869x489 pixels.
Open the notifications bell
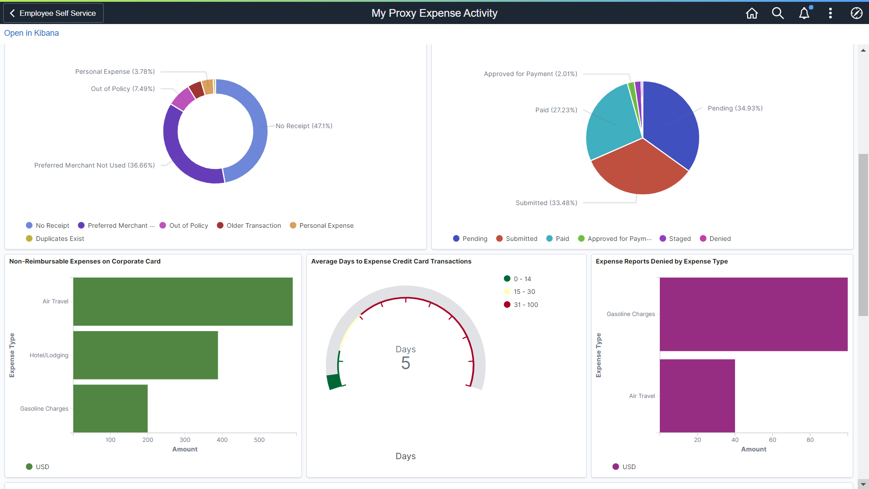coord(804,13)
